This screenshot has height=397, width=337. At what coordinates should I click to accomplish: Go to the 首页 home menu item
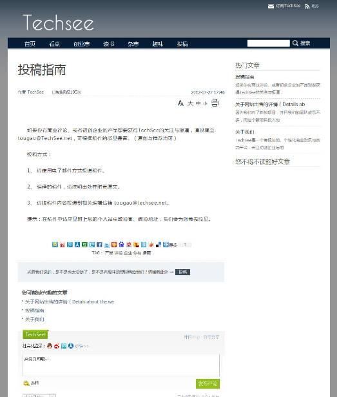(30, 44)
